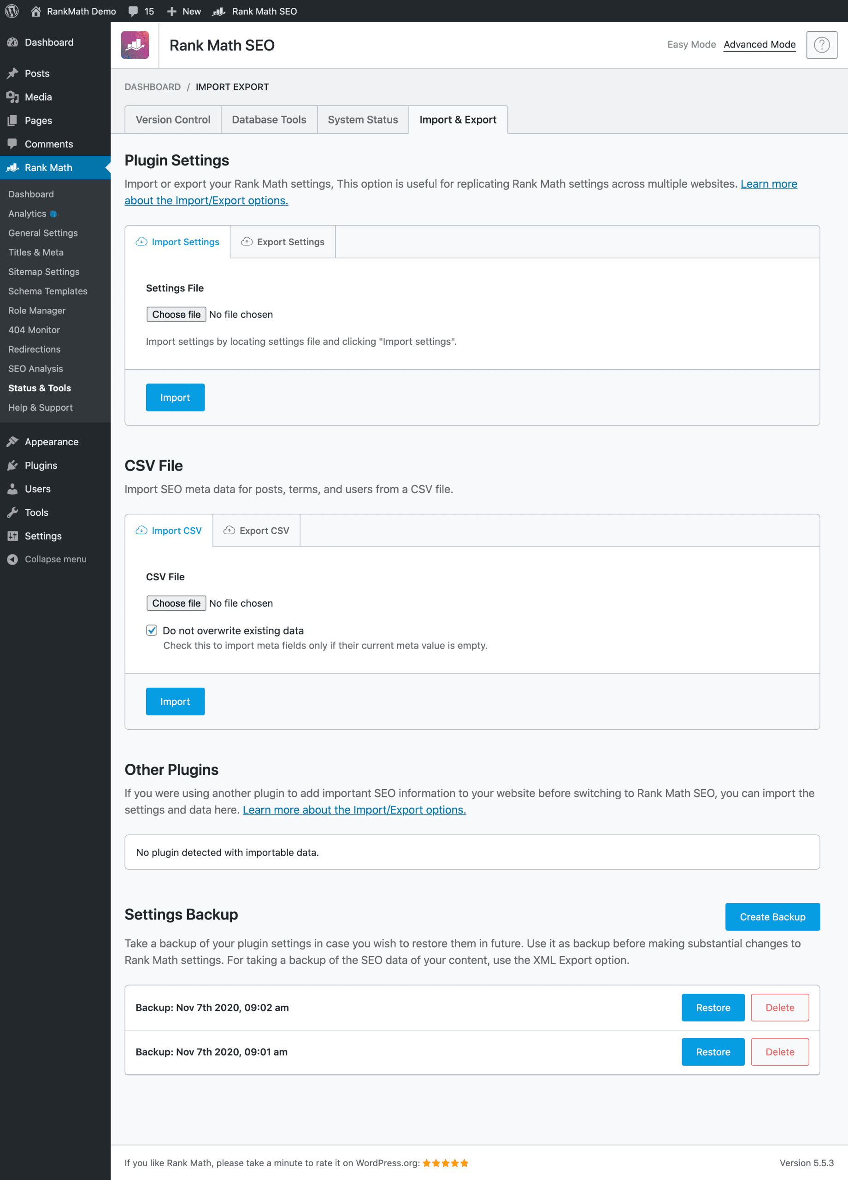The width and height of the screenshot is (848, 1180).
Task: Open Rank Math Dashboard submenu item
Action: coord(31,194)
